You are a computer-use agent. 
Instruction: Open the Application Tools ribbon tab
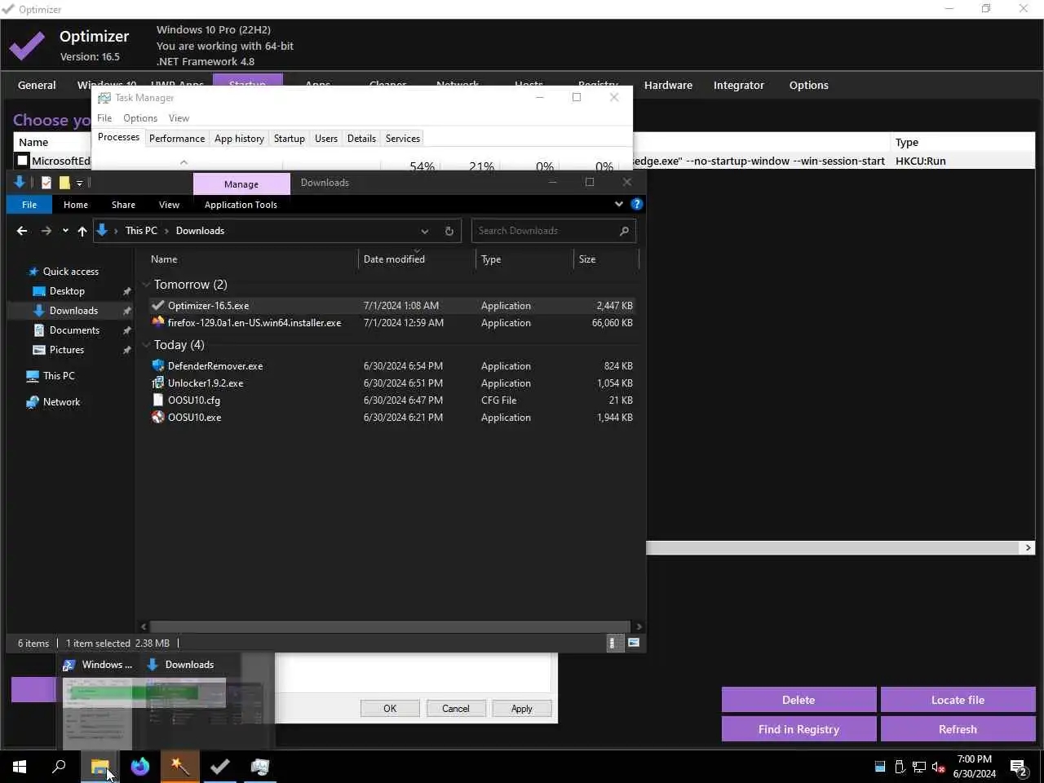[x=241, y=205]
